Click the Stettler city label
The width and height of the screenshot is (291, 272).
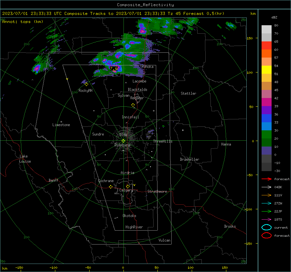coord(189,93)
